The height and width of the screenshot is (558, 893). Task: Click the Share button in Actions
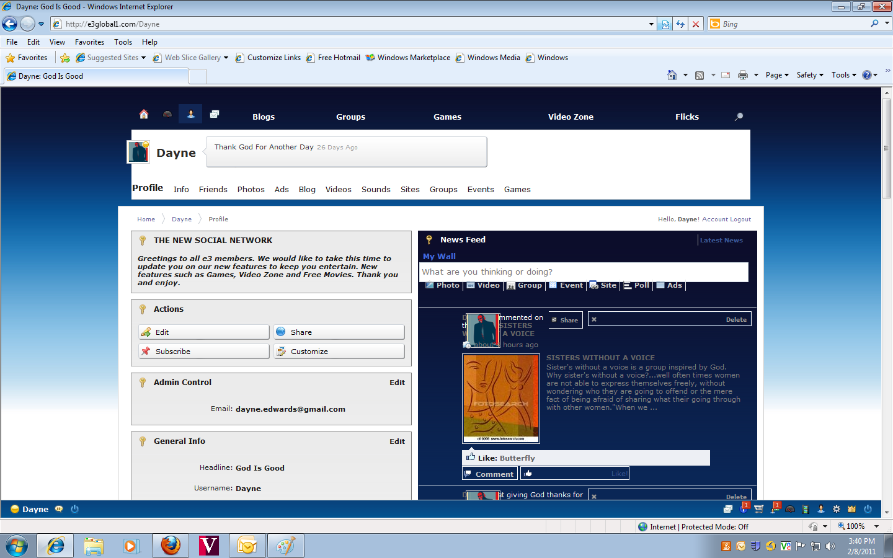pyautogui.click(x=339, y=332)
